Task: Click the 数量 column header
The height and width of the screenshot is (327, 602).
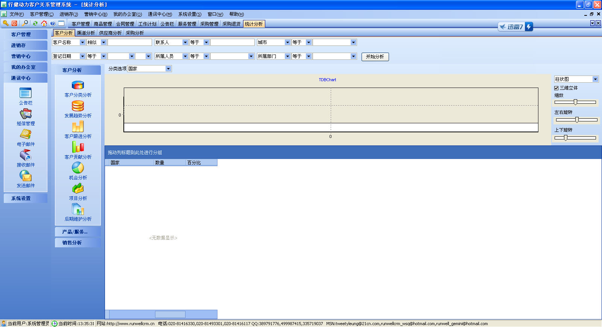Action: pos(170,163)
